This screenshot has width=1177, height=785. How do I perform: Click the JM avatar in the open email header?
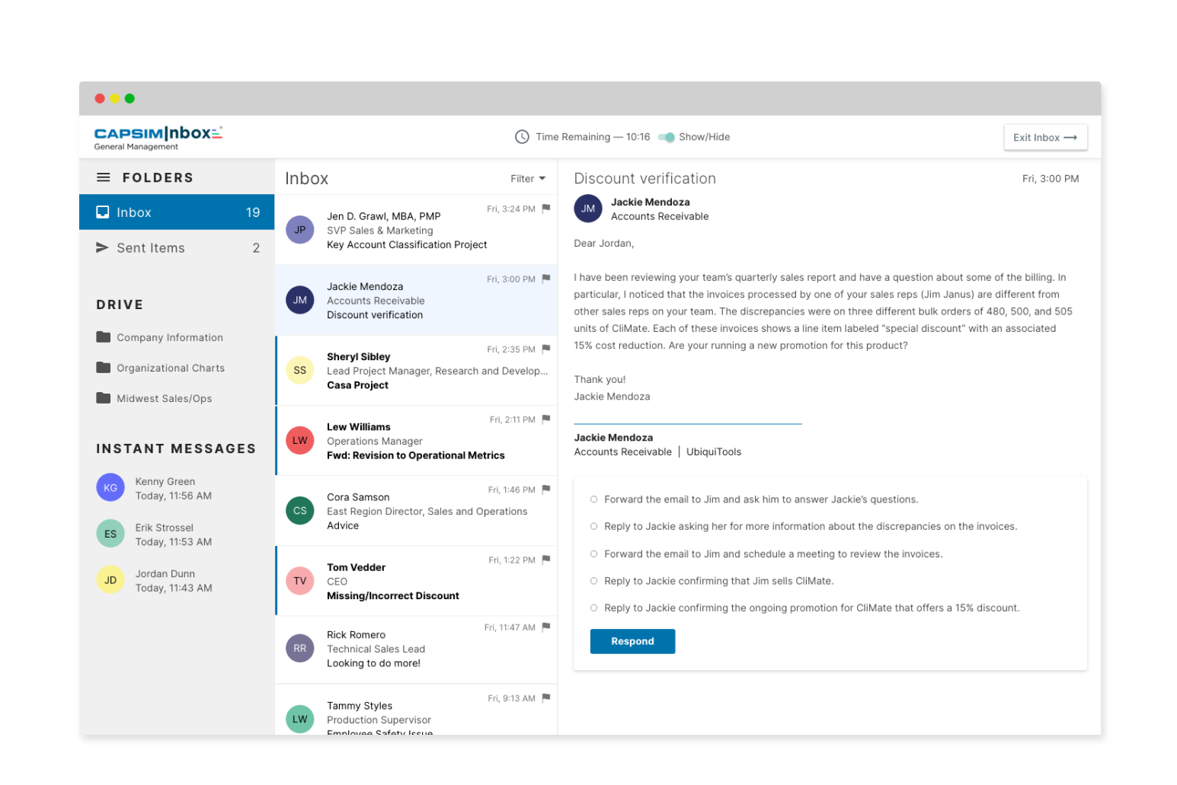(x=588, y=208)
